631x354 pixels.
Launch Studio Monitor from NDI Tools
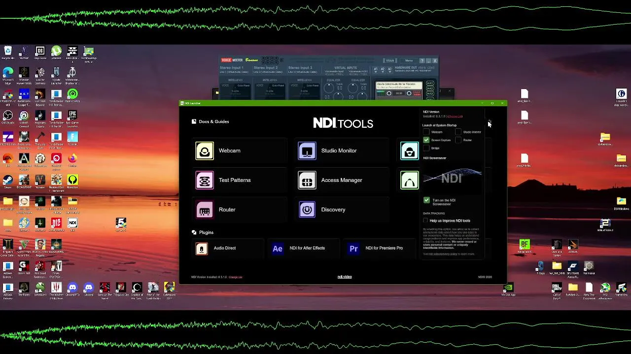pos(343,150)
